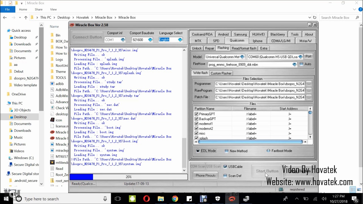
Task: Open the notification center icon
Action: click(354, 199)
